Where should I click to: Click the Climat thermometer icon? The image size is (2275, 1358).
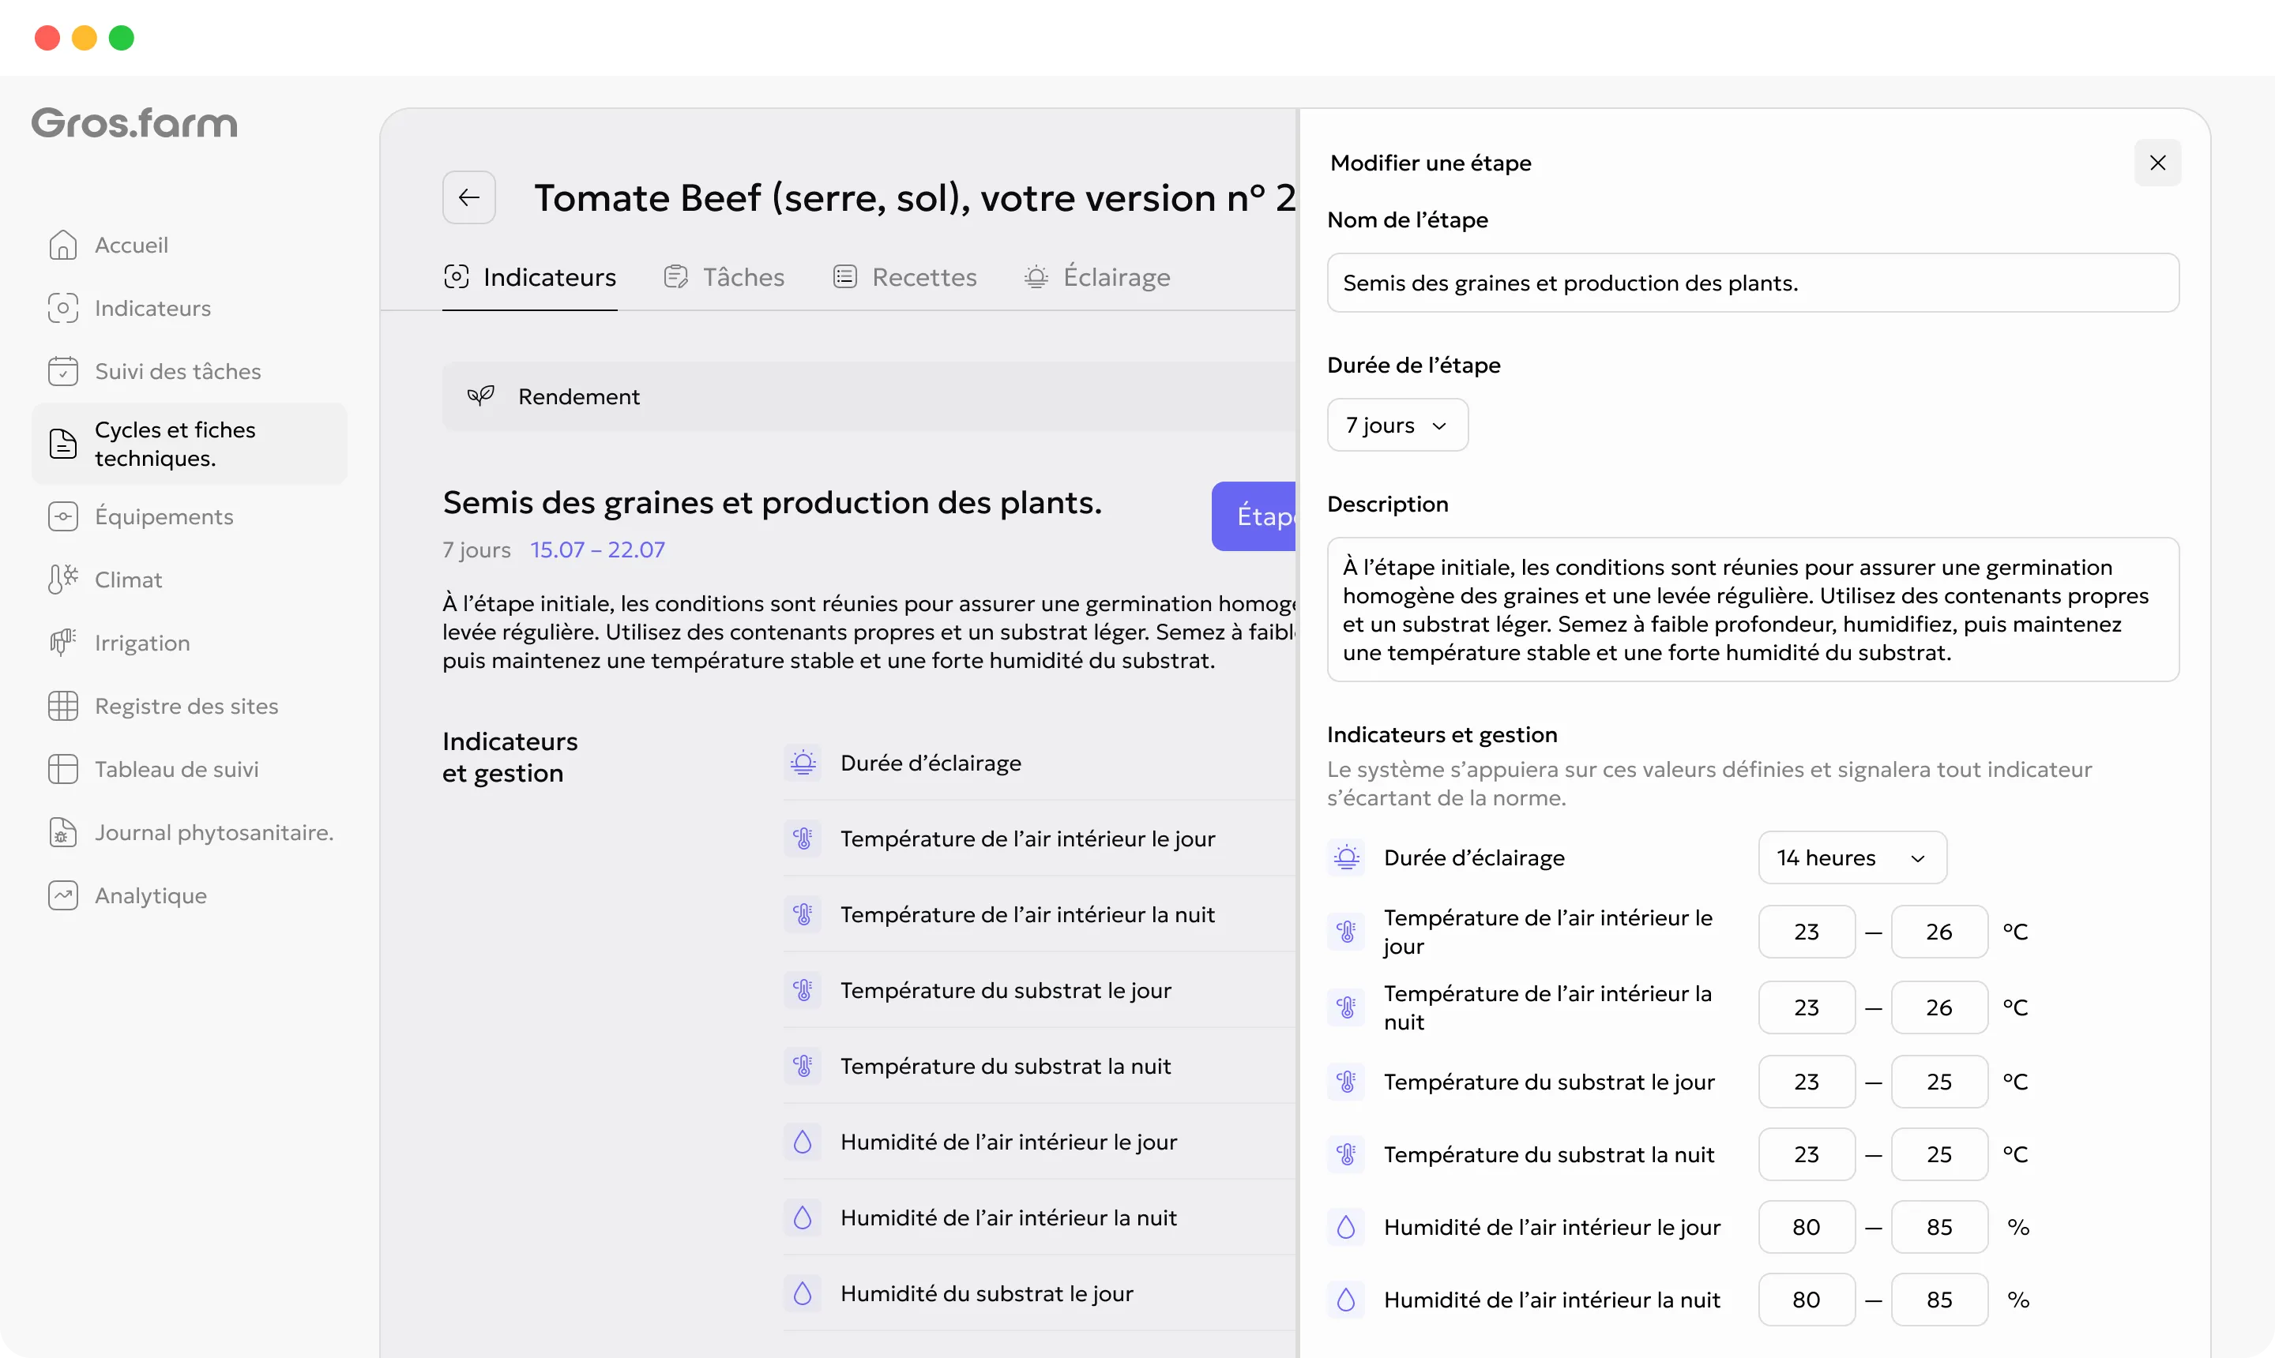point(62,580)
